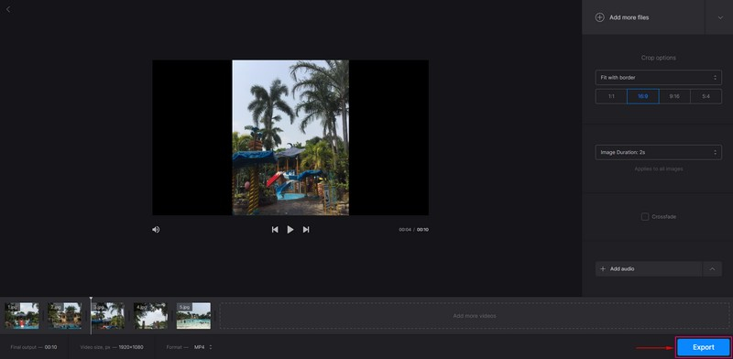Change the MP4 format selector
733x359 pixels.
(202, 347)
